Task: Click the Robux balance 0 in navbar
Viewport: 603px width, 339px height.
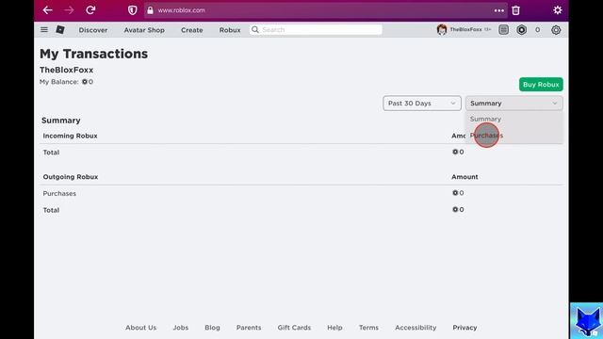Action: pos(537,29)
